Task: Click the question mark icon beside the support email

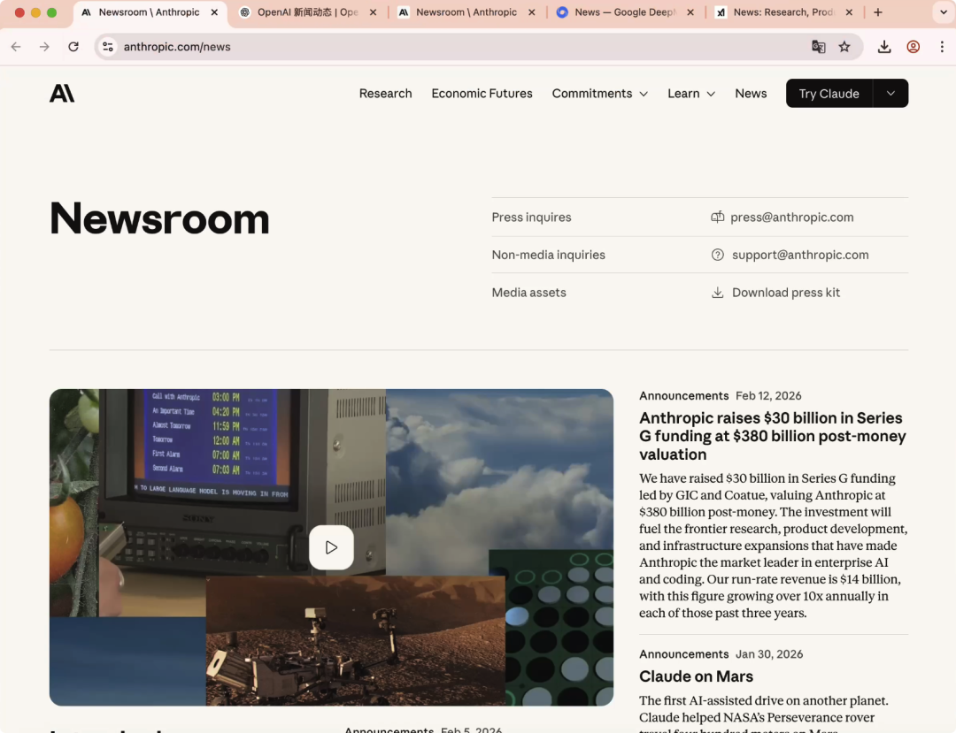Action: [x=718, y=255]
